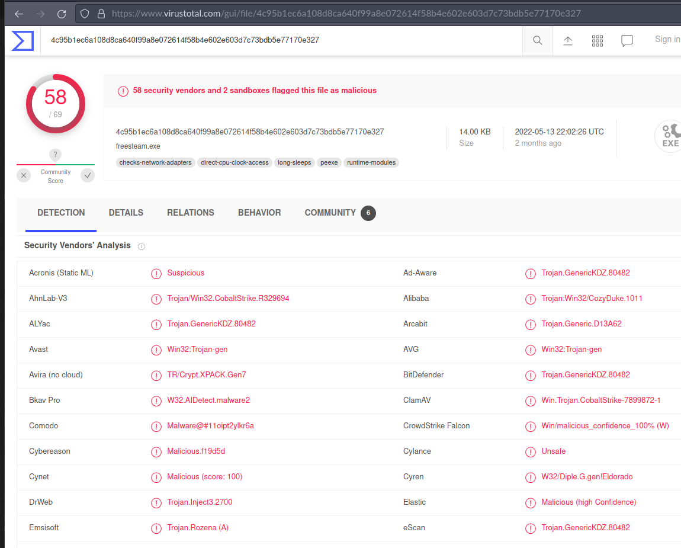Click the long-sleeps tag
This screenshot has width=681, height=548.
(x=294, y=162)
